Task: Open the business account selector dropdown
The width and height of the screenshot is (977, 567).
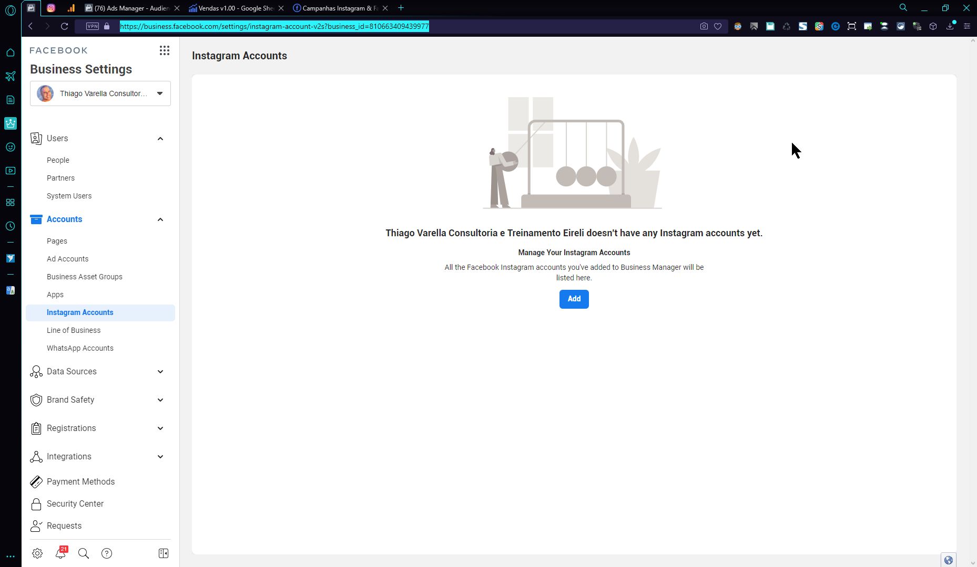Action: click(100, 93)
